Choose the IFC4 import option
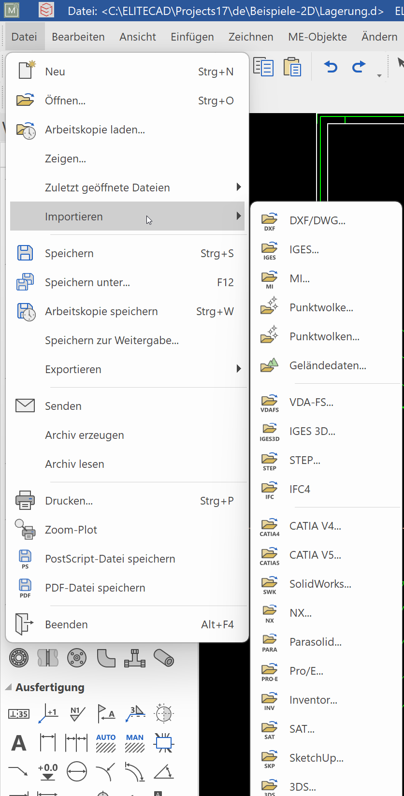The image size is (404, 796). pos(300,489)
